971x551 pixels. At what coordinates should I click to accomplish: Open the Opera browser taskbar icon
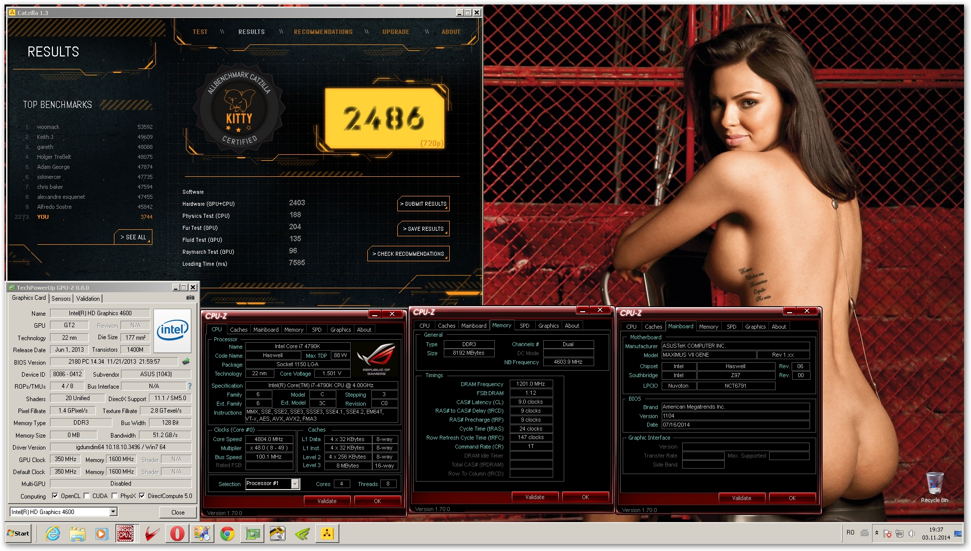177,534
